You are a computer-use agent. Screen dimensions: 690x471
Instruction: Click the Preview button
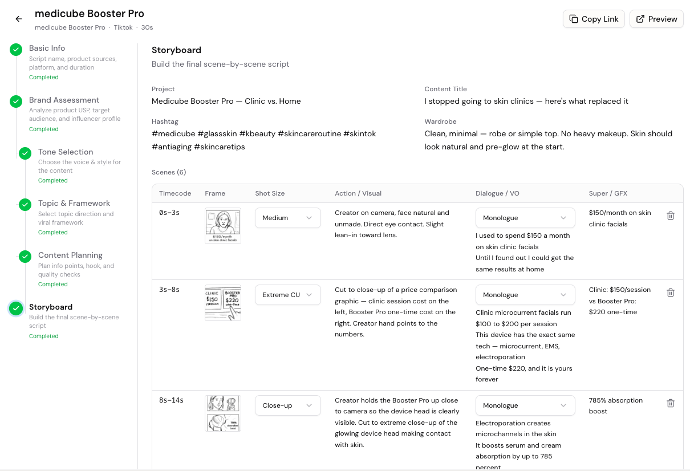(x=656, y=19)
